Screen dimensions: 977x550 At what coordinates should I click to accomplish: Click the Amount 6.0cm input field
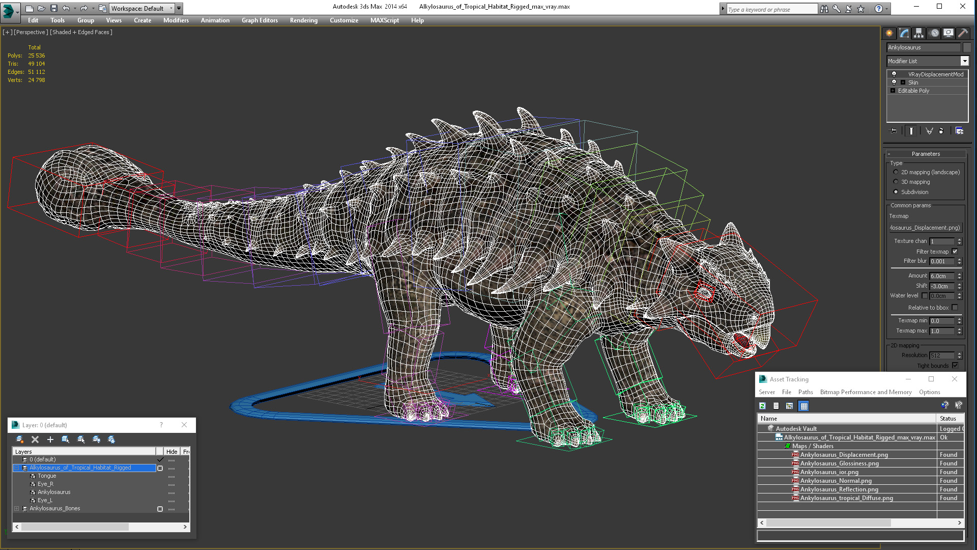pos(942,276)
